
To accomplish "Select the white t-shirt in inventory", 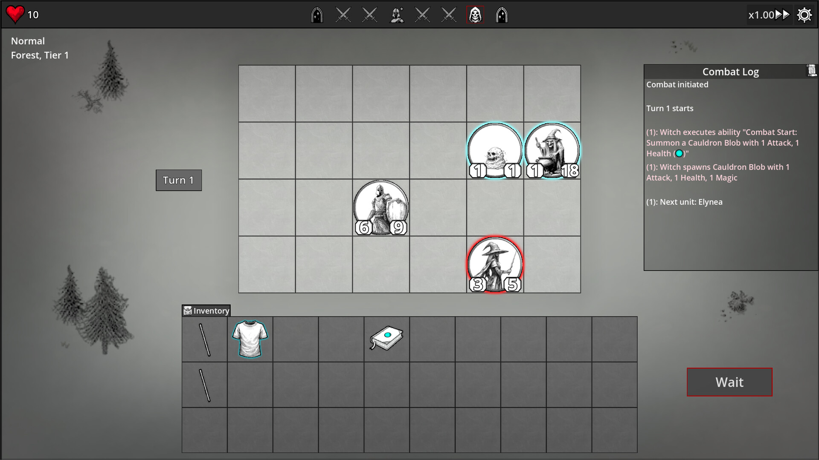I will [x=249, y=339].
